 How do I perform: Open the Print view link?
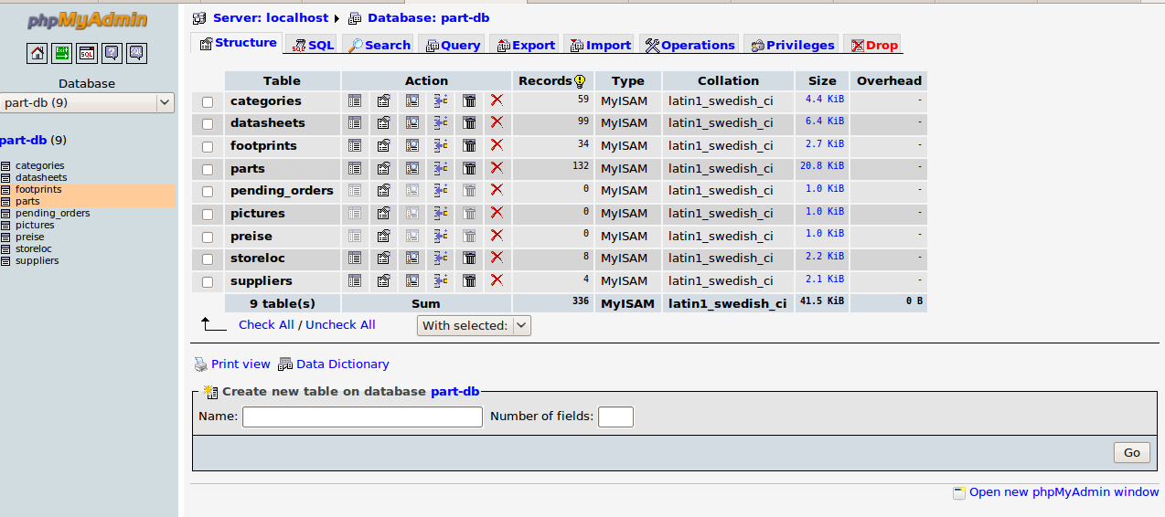coord(240,364)
